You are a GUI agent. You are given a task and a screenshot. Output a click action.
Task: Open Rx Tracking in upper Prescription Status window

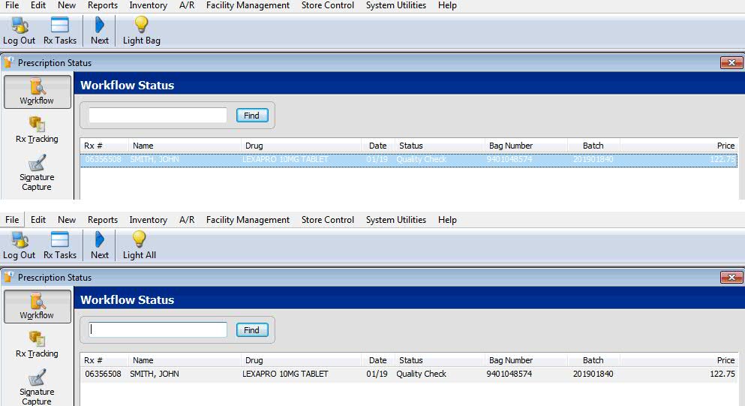[37, 130]
